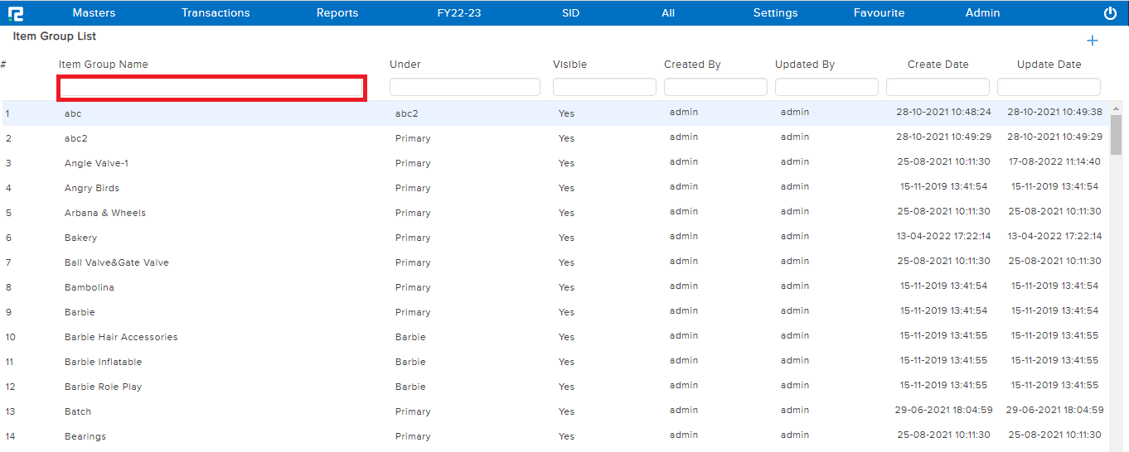Expand the All filter menu
Screen dimensions: 1129x452
tap(668, 13)
